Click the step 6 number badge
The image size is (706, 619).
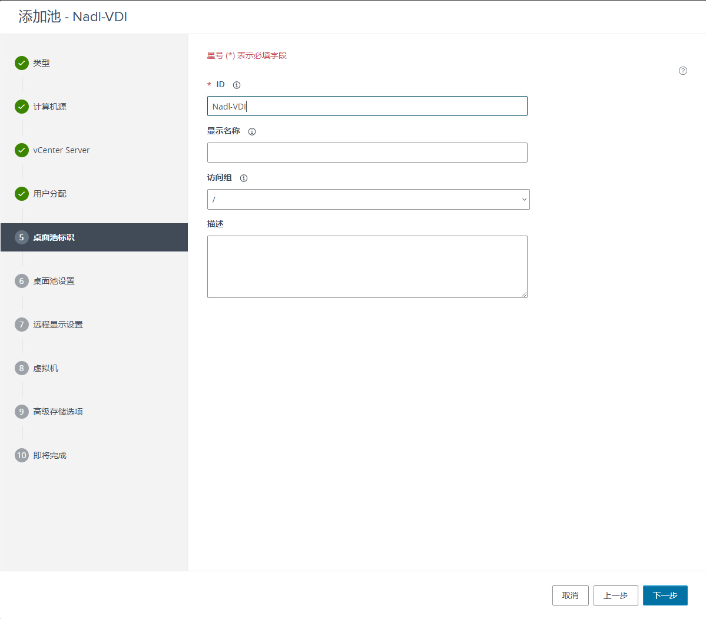pyautogui.click(x=22, y=281)
